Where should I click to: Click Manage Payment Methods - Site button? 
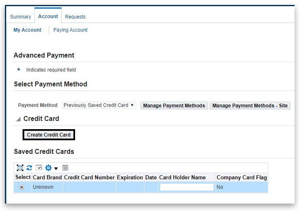[x=250, y=106]
